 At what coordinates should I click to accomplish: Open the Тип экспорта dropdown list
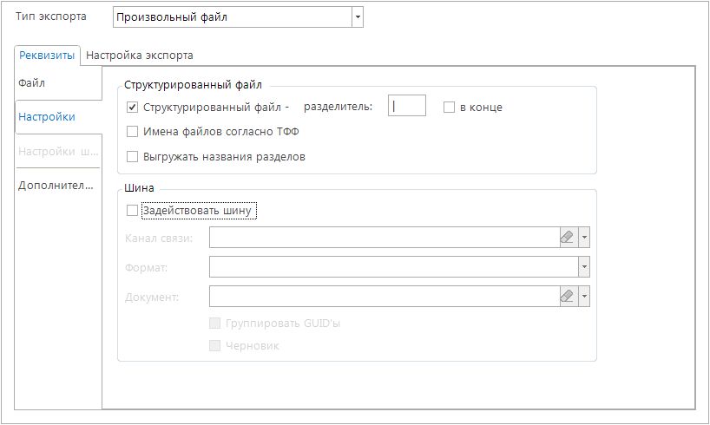click(x=357, y=17)
